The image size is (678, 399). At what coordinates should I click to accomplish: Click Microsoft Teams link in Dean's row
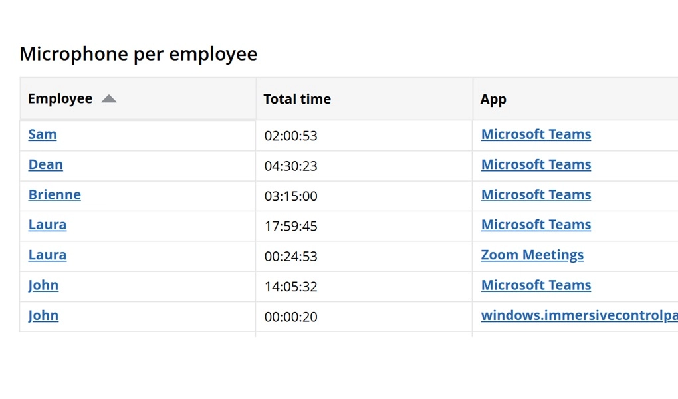click(x=536, y=164)
